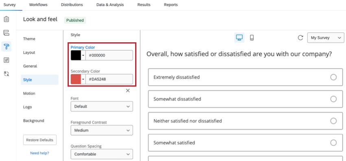The image size is (346, 161).
Task: Click the refresh preview icon
Action: (x=300, y=38)
